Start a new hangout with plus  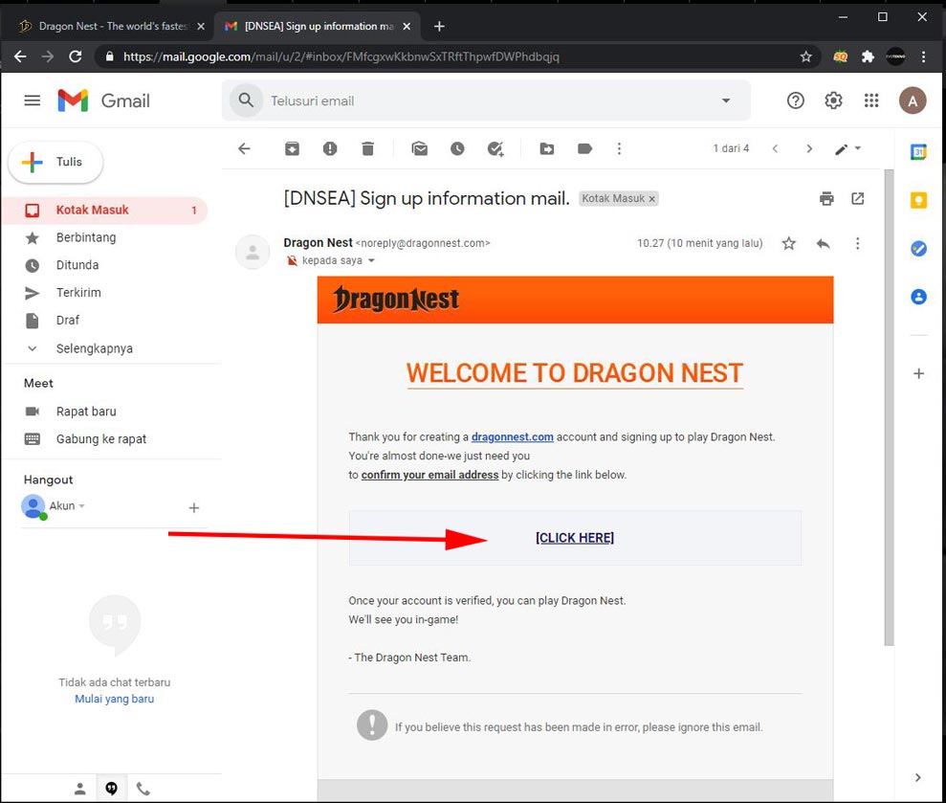click(193, 508)
